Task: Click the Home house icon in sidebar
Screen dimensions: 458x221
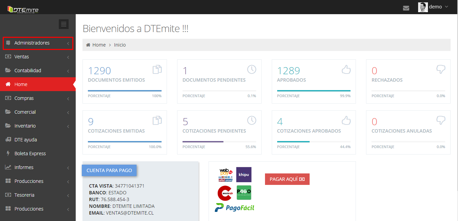Action: [x=8, y=84]
